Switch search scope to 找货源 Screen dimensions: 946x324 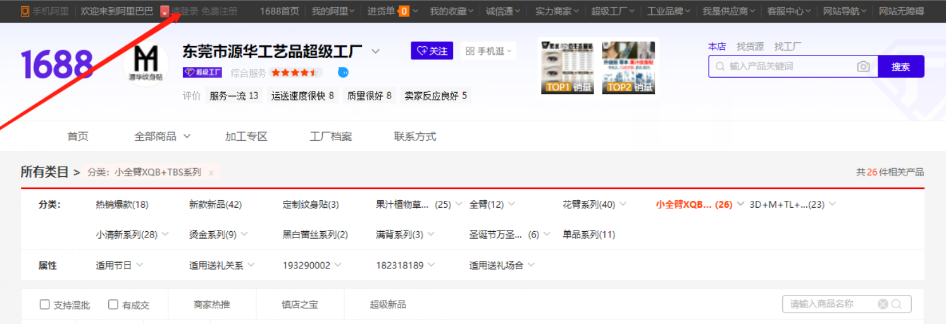tap(750, 47)
